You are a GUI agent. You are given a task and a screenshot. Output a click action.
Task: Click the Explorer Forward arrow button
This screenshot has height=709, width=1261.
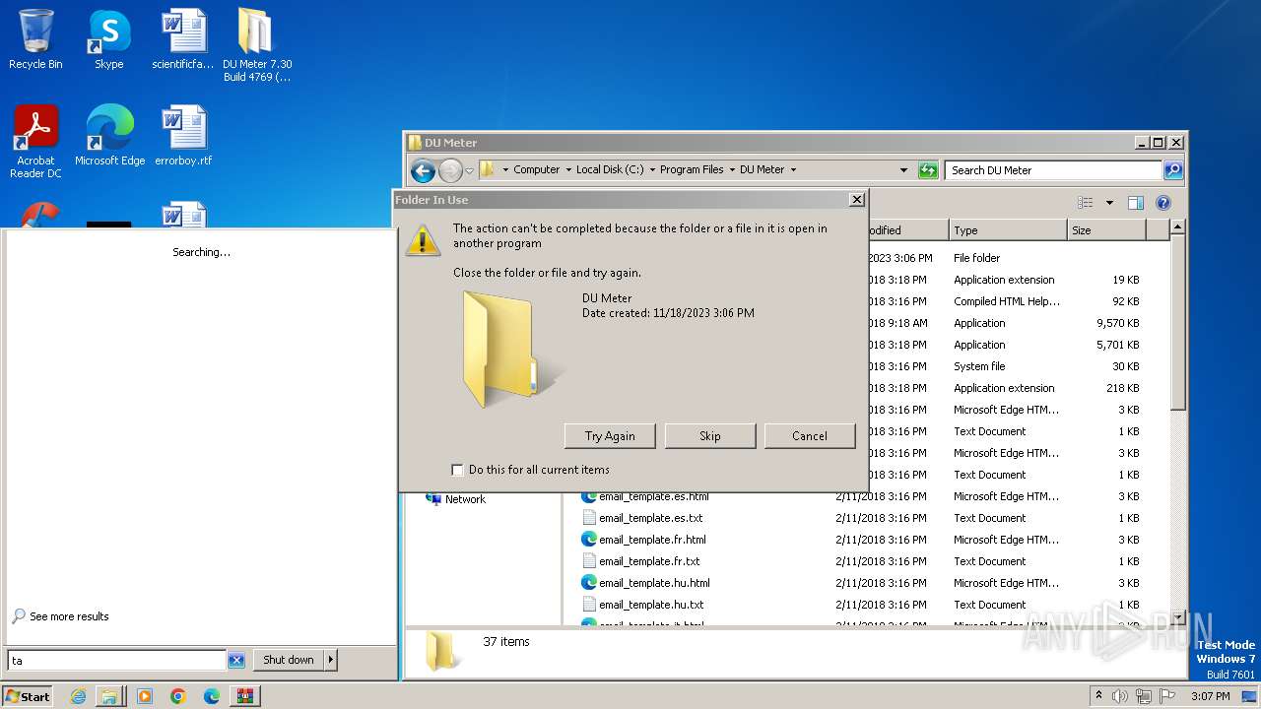click(450, 170)
